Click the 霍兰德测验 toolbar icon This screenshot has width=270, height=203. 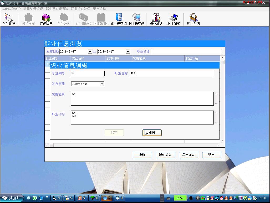pos(84,19)
